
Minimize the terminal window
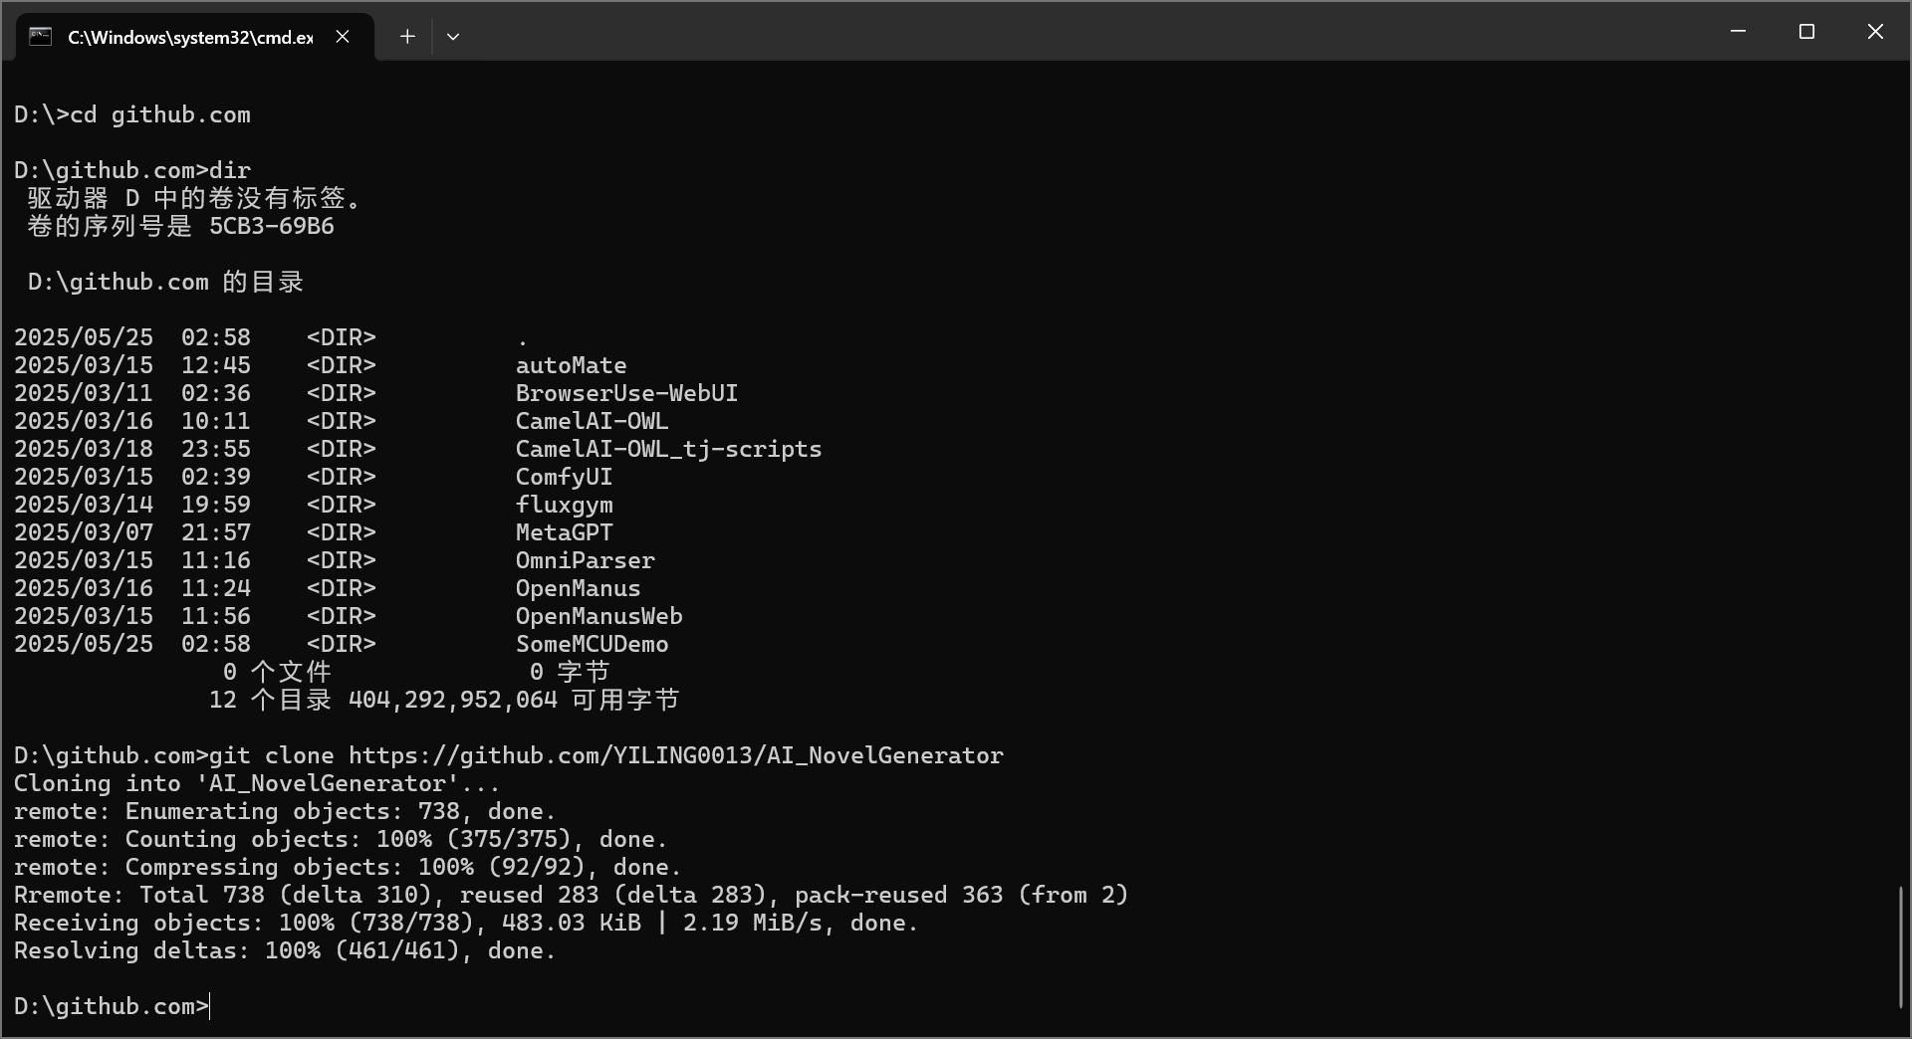tap(1739, 32)
